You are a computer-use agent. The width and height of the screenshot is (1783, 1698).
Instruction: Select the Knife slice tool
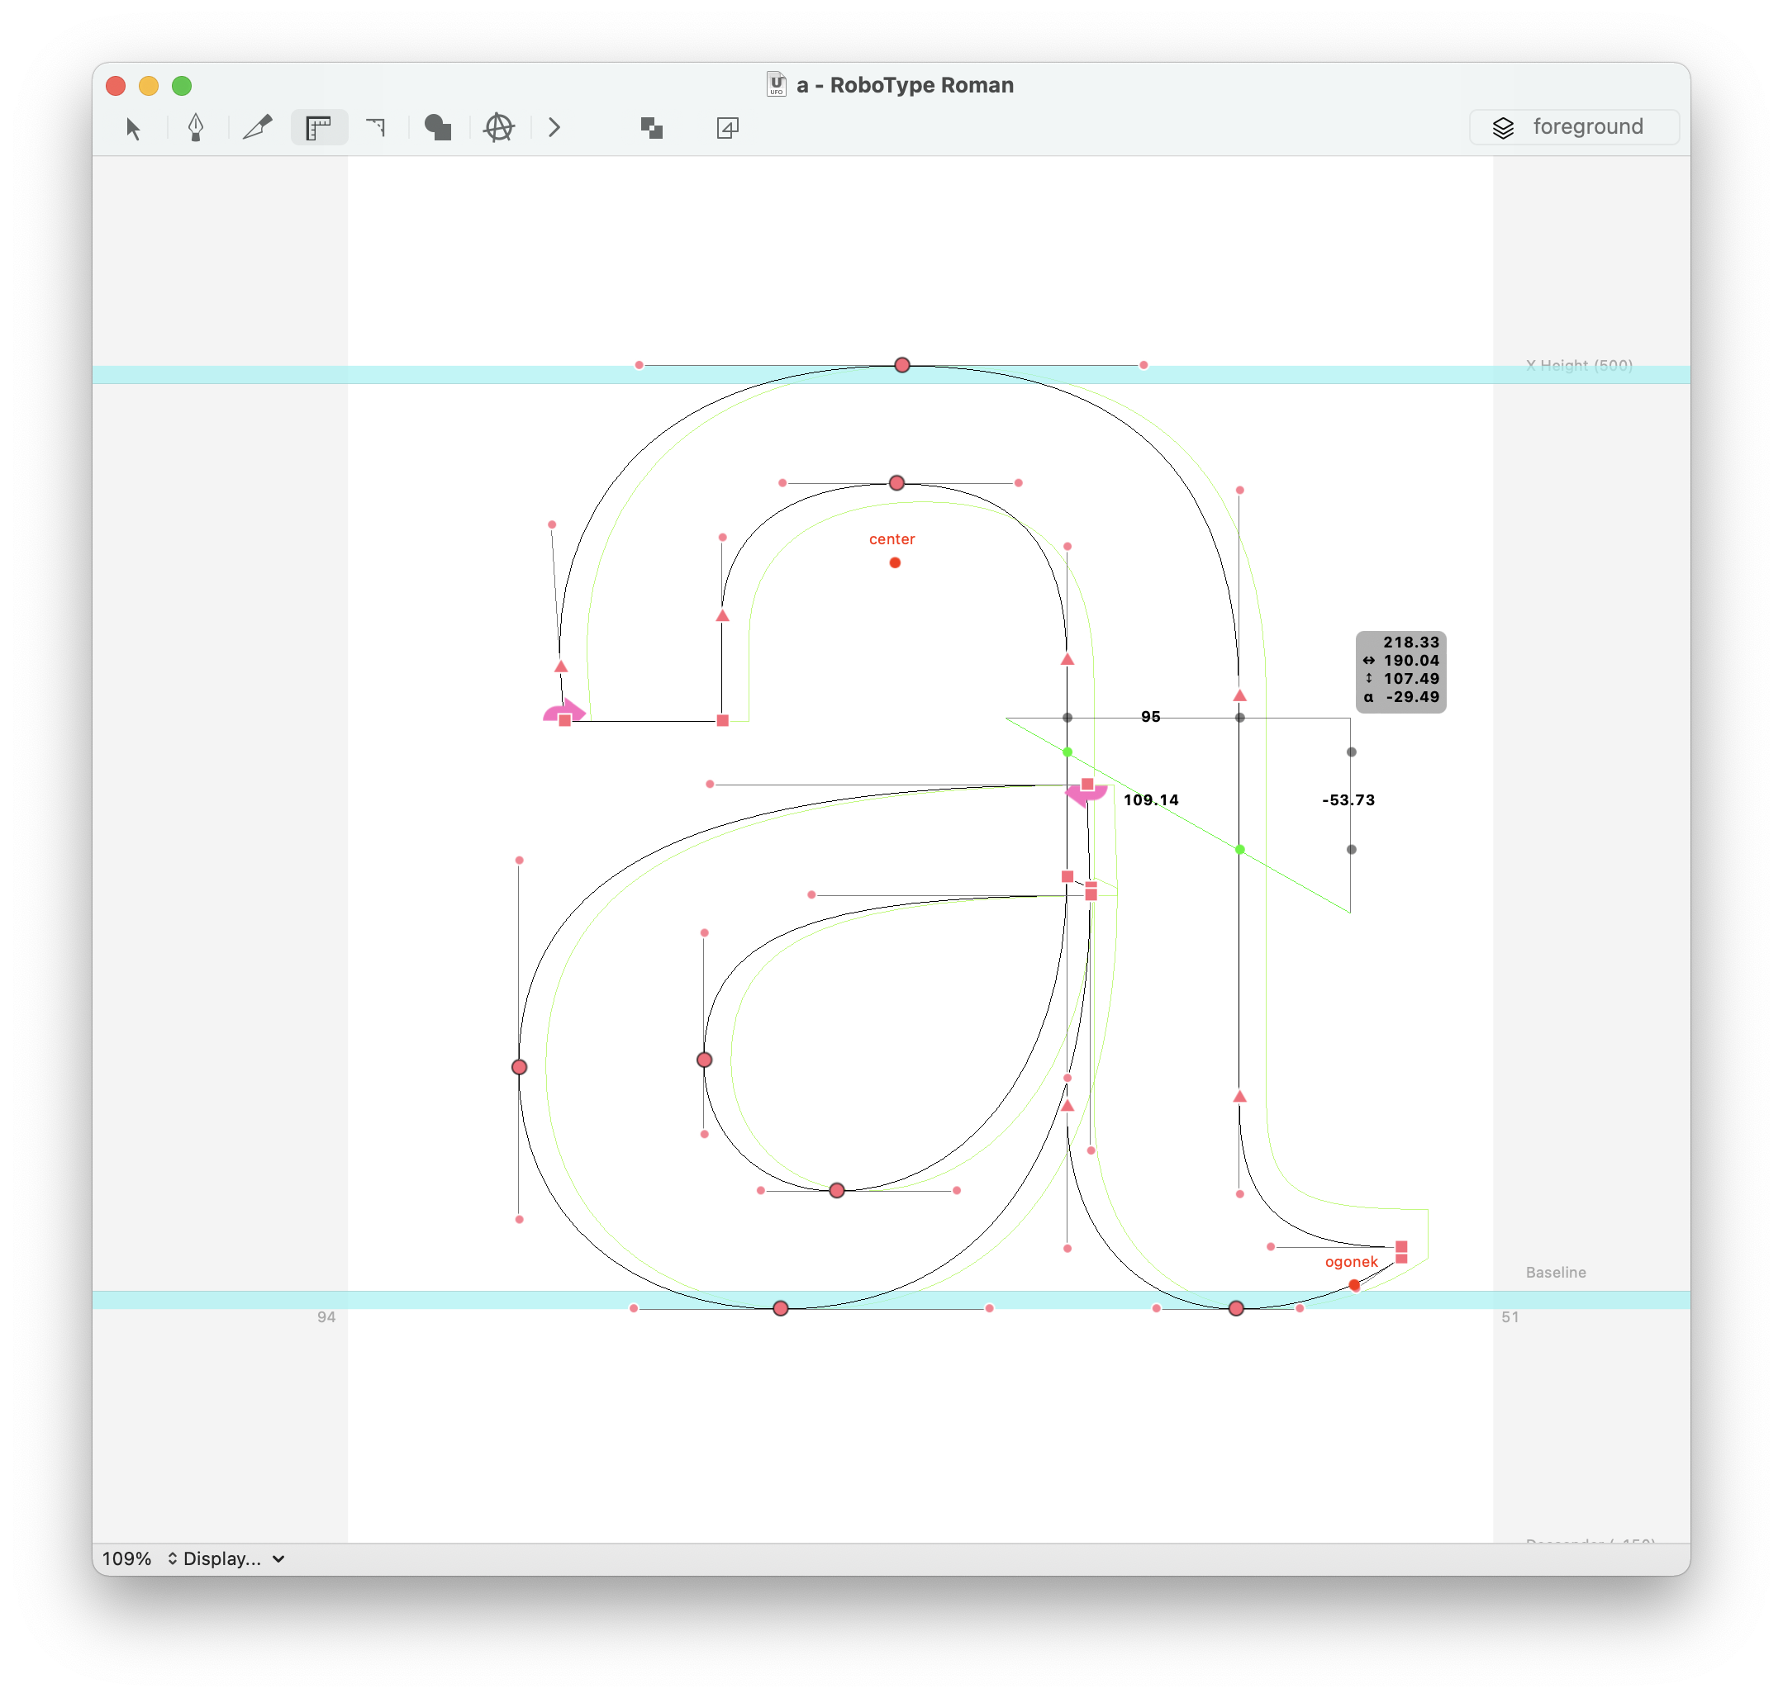click(257, 128)
